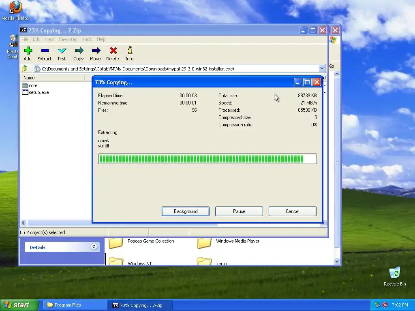Click the Go button in Explorer window
This screenshot has width=415, height=311.
coord(332,66)
